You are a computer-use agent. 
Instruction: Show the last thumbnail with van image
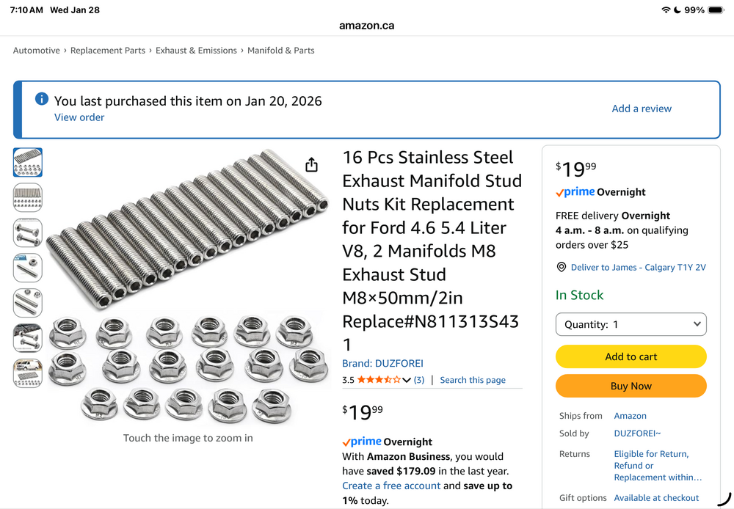(x=28, y=373)
